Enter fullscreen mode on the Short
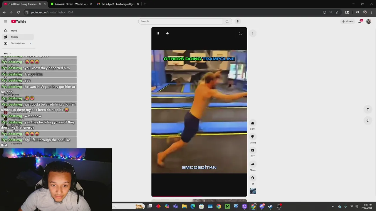This screenshot has height=211, width=376. point(241,33)
